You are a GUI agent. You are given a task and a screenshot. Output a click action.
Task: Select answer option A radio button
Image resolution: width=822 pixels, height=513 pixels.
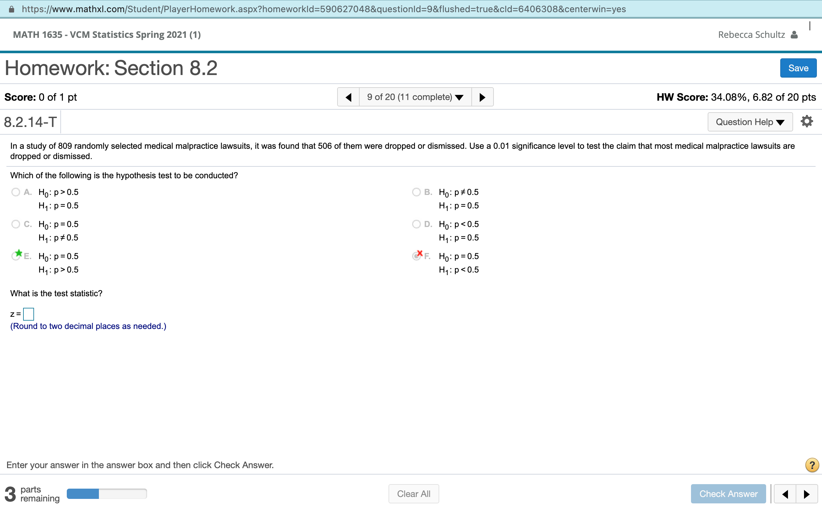[x=16, y=192]
